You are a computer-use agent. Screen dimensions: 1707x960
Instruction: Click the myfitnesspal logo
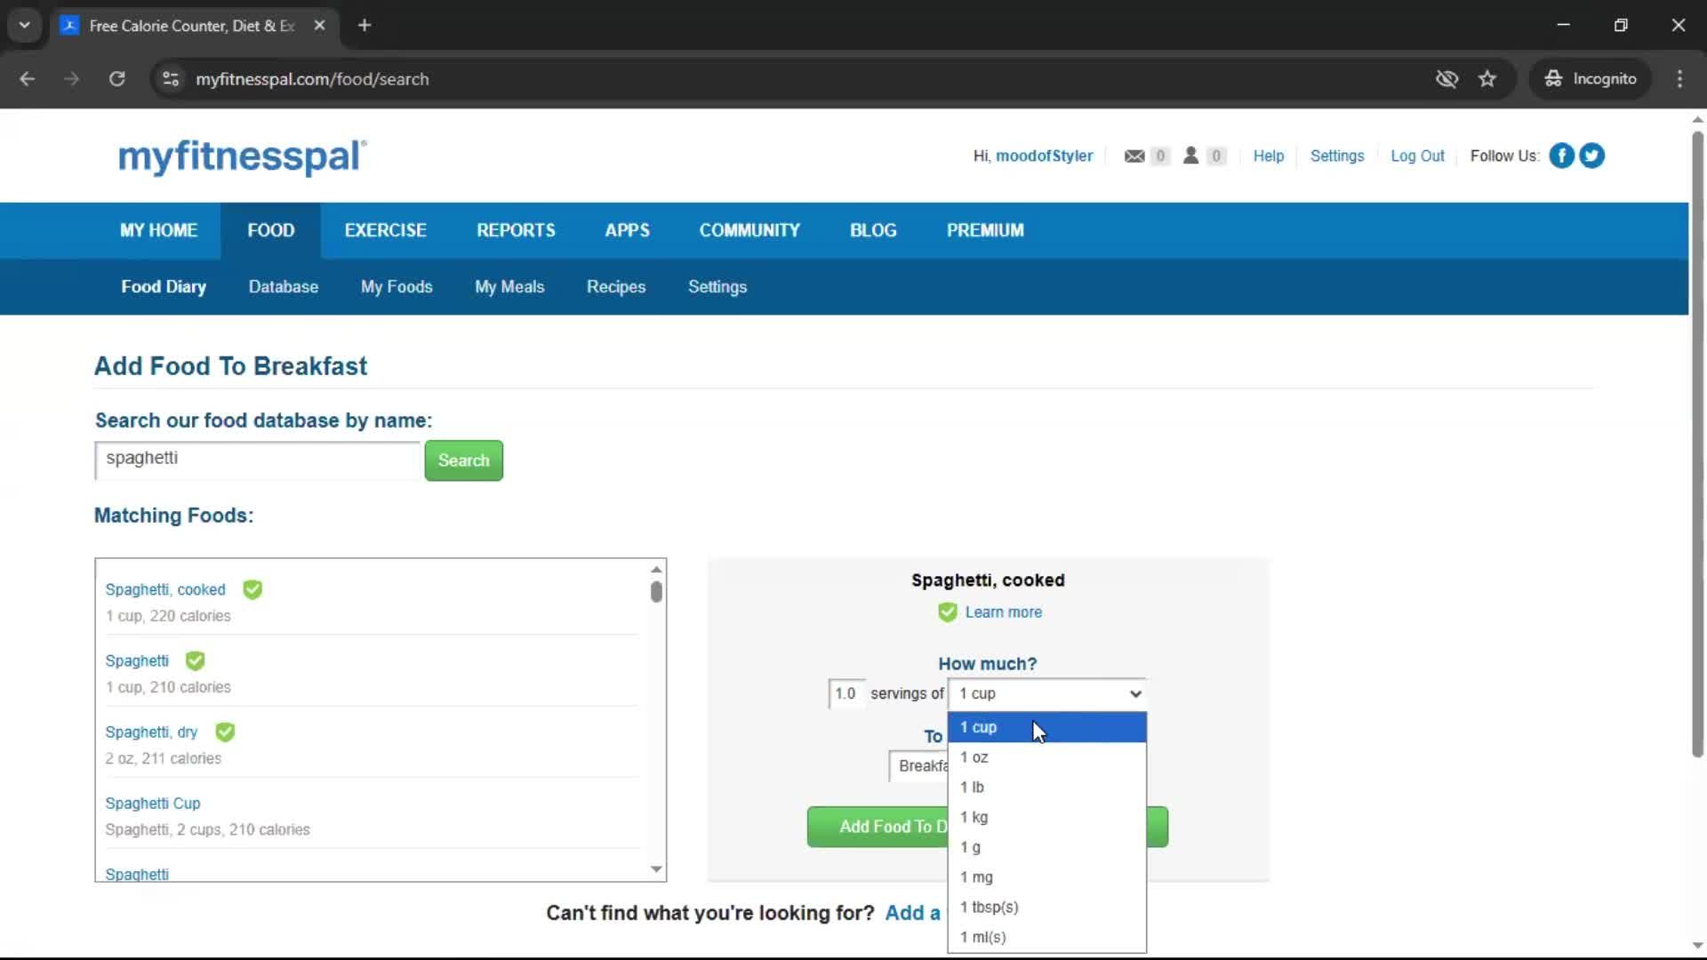[x=242, y=156]
